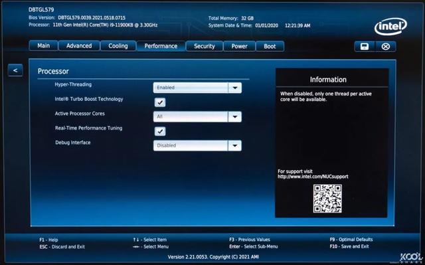Screen dimensions: 425x265
Task: Click the 'F1 - Help' hint
Action: [48, 240]
